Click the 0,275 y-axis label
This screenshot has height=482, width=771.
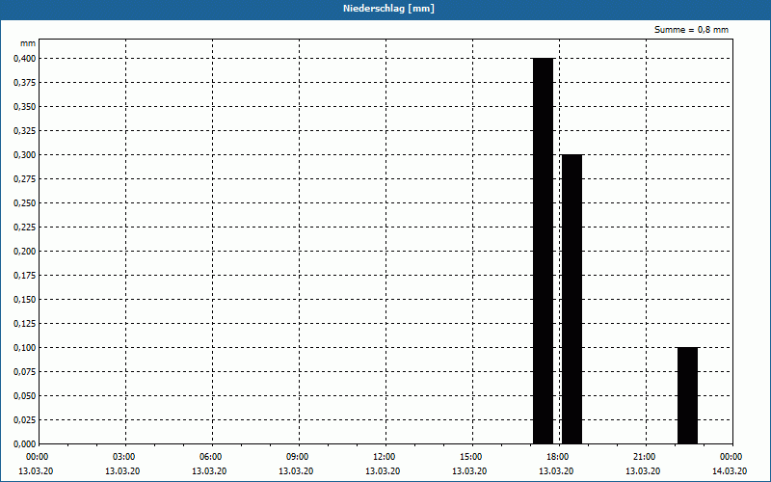25,179
